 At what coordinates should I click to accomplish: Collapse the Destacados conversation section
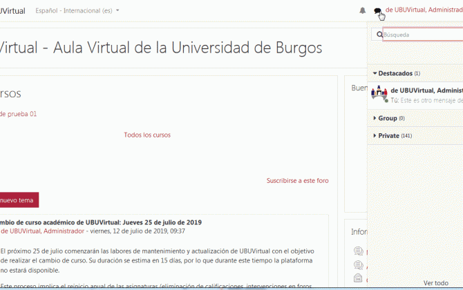[x=396, y=73]
